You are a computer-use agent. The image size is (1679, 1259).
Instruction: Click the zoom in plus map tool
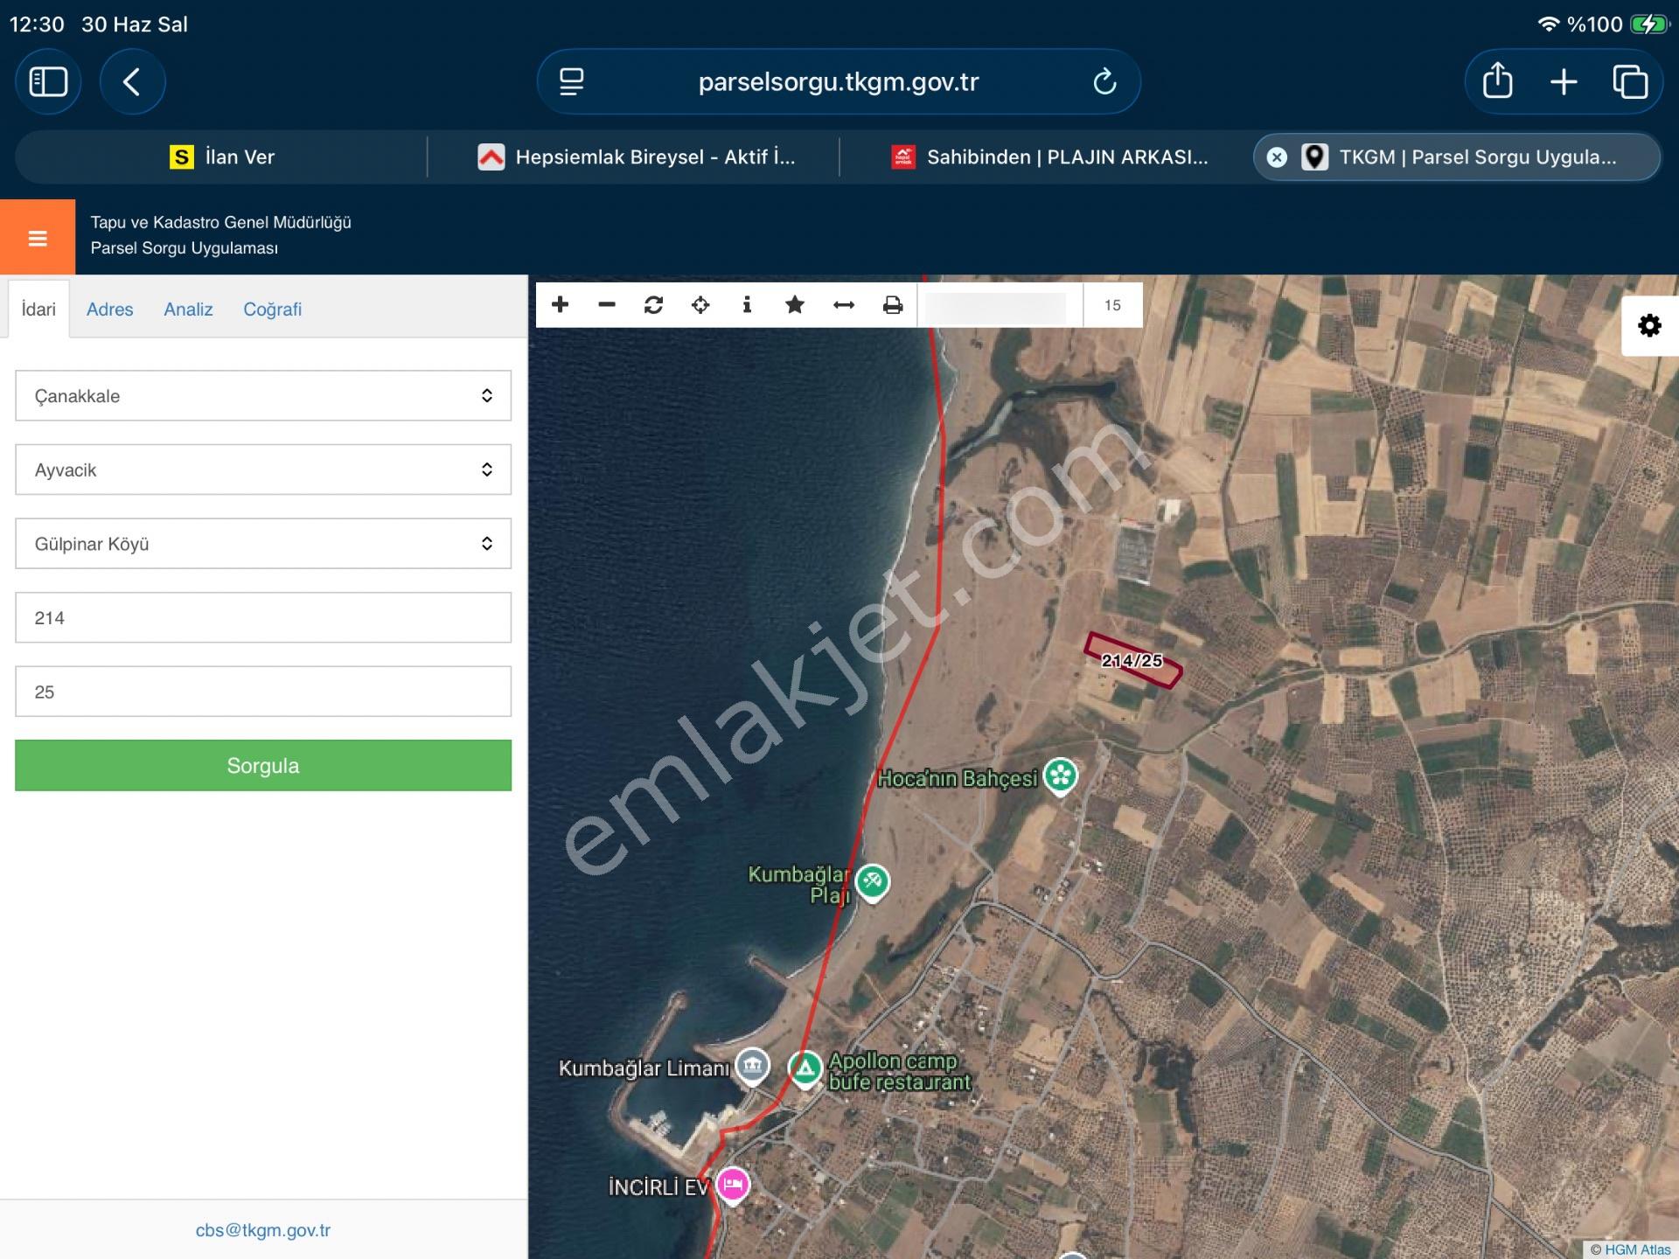[561, 304]
